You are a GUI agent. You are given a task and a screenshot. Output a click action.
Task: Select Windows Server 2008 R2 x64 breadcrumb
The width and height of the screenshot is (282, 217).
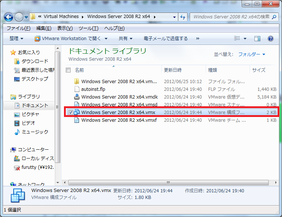[x=118, y=17]
